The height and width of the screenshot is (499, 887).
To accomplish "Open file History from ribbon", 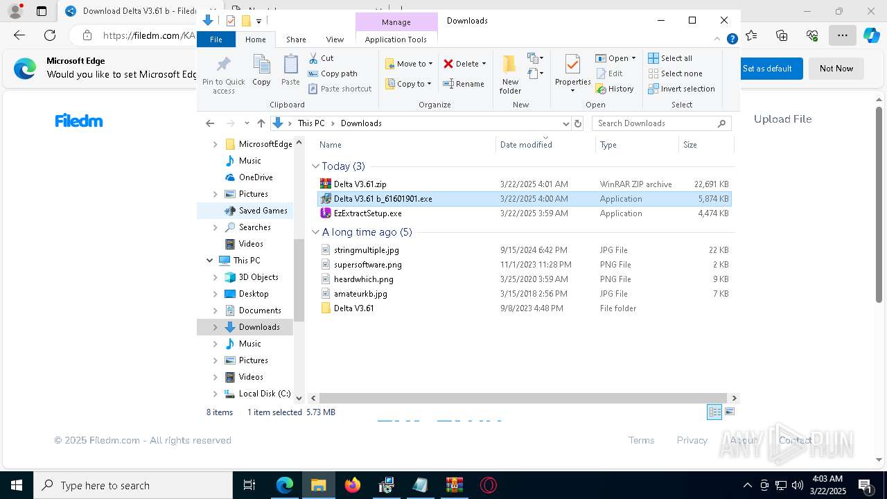I will point(615,89).
